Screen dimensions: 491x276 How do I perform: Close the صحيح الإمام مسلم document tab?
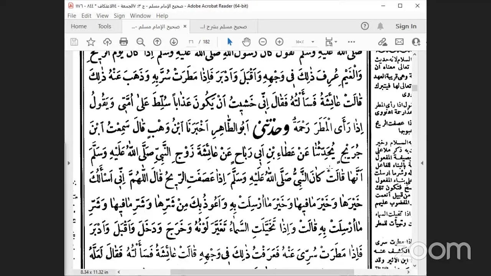pyautogui.click(x=185, y=26)
